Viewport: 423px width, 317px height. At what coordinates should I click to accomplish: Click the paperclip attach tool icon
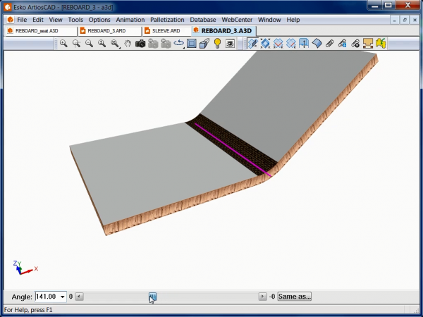[x=329, y=44]
